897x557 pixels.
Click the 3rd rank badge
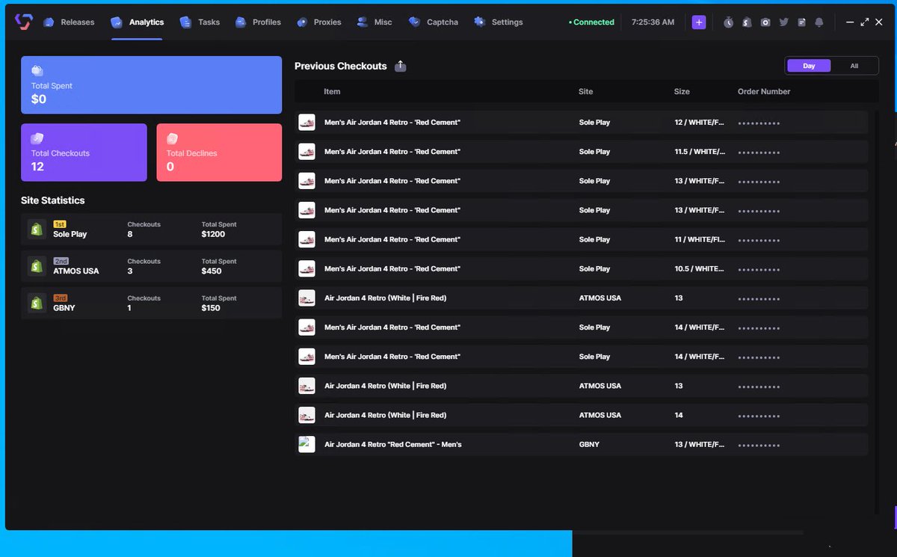pos(61,298)
